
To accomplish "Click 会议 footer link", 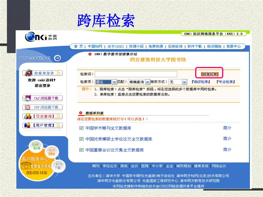I will coord(134,166).
